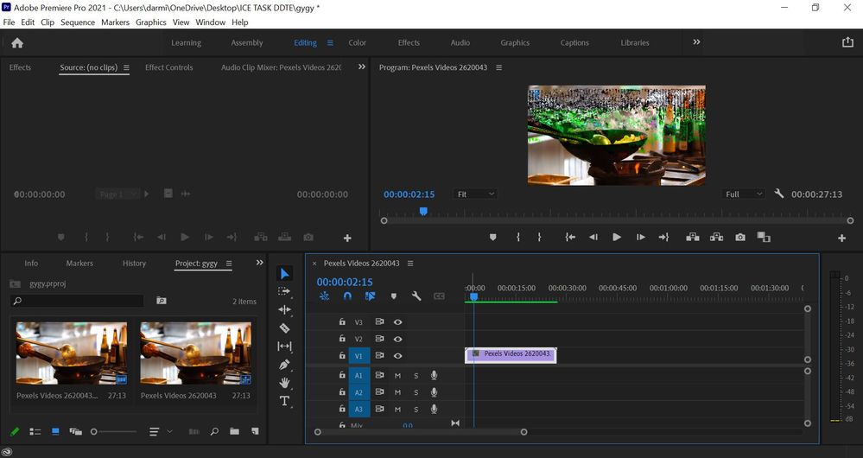This screenshot has height=458, width=863.
Task: Play the Program monitor video
Action: click(617, 237)
